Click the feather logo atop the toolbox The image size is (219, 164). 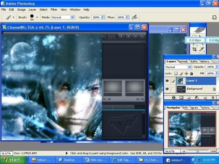click(198, 30)
